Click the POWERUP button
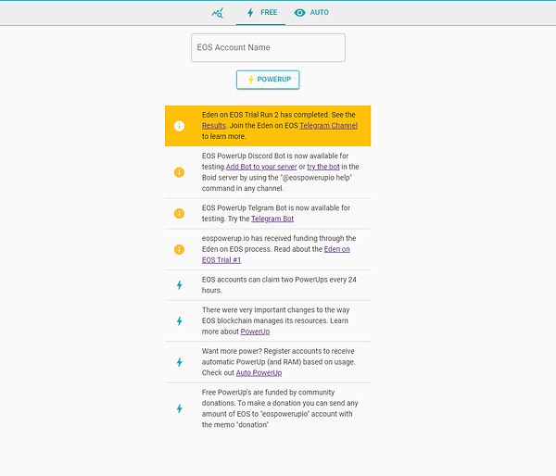 pos(268,80)
